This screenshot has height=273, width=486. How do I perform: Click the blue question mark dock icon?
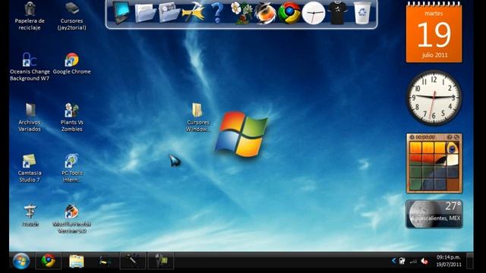pos(217,13)
